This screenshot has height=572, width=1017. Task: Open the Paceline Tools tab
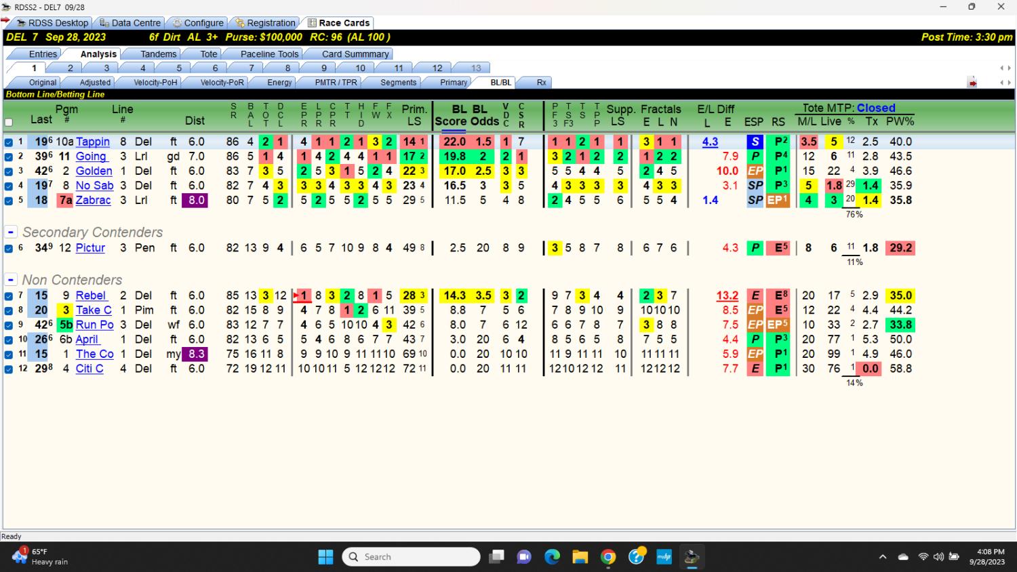coord(269,54)
